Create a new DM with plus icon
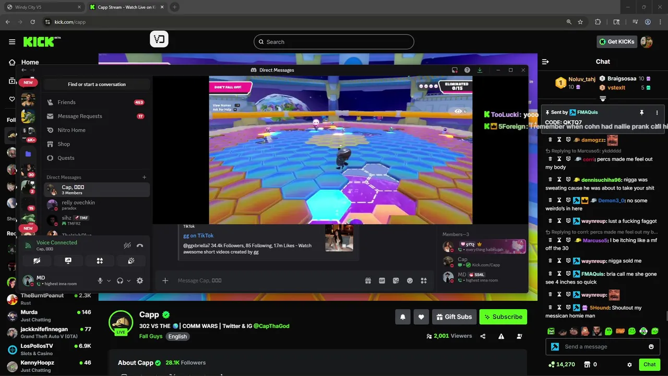This screenshot has width=668, height=376. (x=145, y=177)
